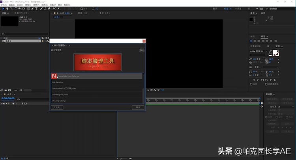Switch to the 效果和预设 tab
This screenshot has height=160, width=296.
pos(255,46)
